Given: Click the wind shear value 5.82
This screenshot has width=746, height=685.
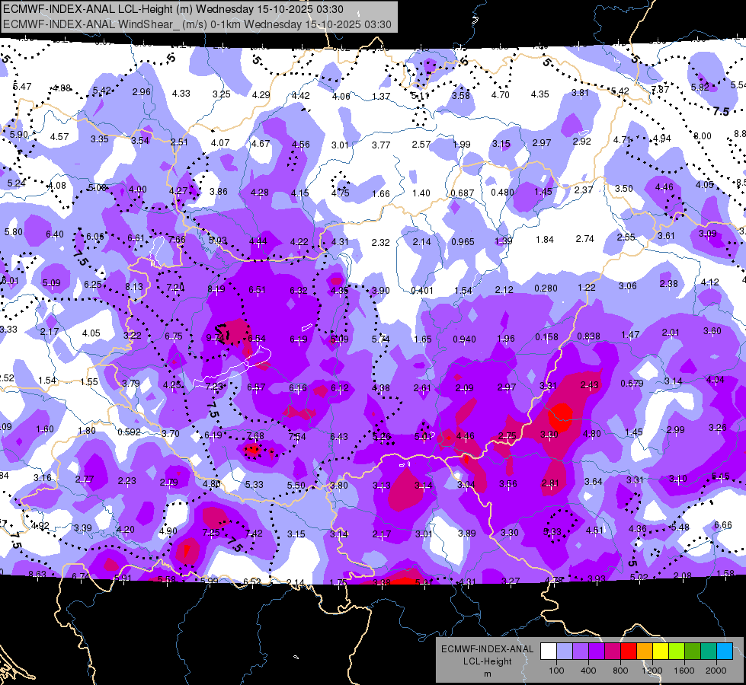Looking at the screenshot, I should point(700,87).
